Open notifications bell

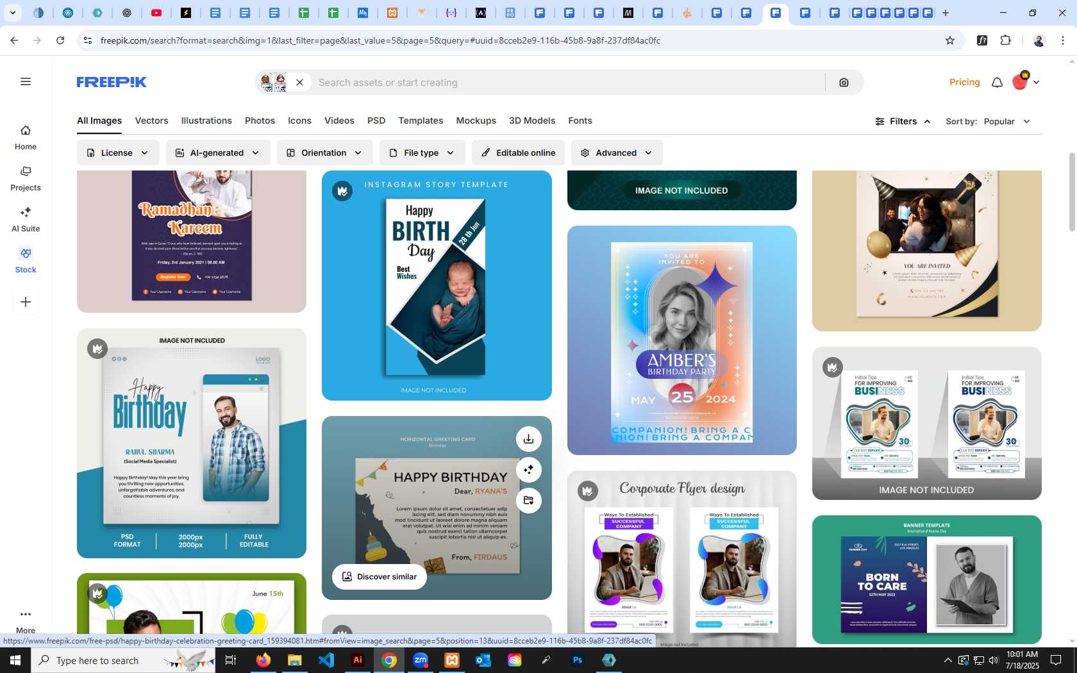pos(997,82)
